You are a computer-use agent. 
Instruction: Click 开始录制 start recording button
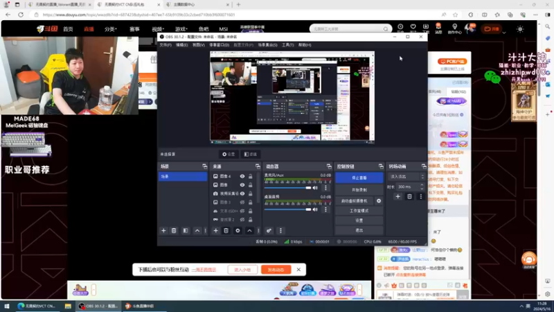click(x=359, y=189)
